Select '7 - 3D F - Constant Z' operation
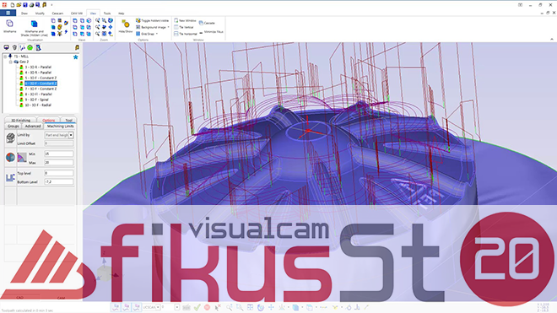The height and width of the screenshot is (313, 557). pos(41,89)
